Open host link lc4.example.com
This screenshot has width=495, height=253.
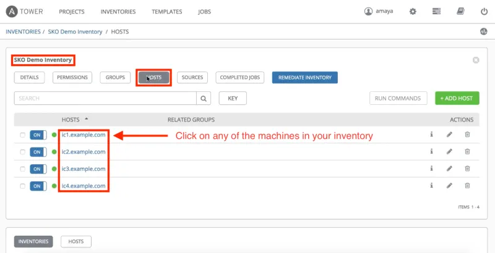[x=84, y=186]
